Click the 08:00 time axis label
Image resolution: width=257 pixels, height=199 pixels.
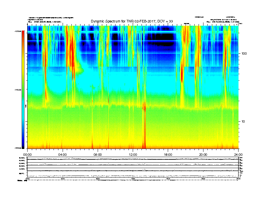[98, 155]
